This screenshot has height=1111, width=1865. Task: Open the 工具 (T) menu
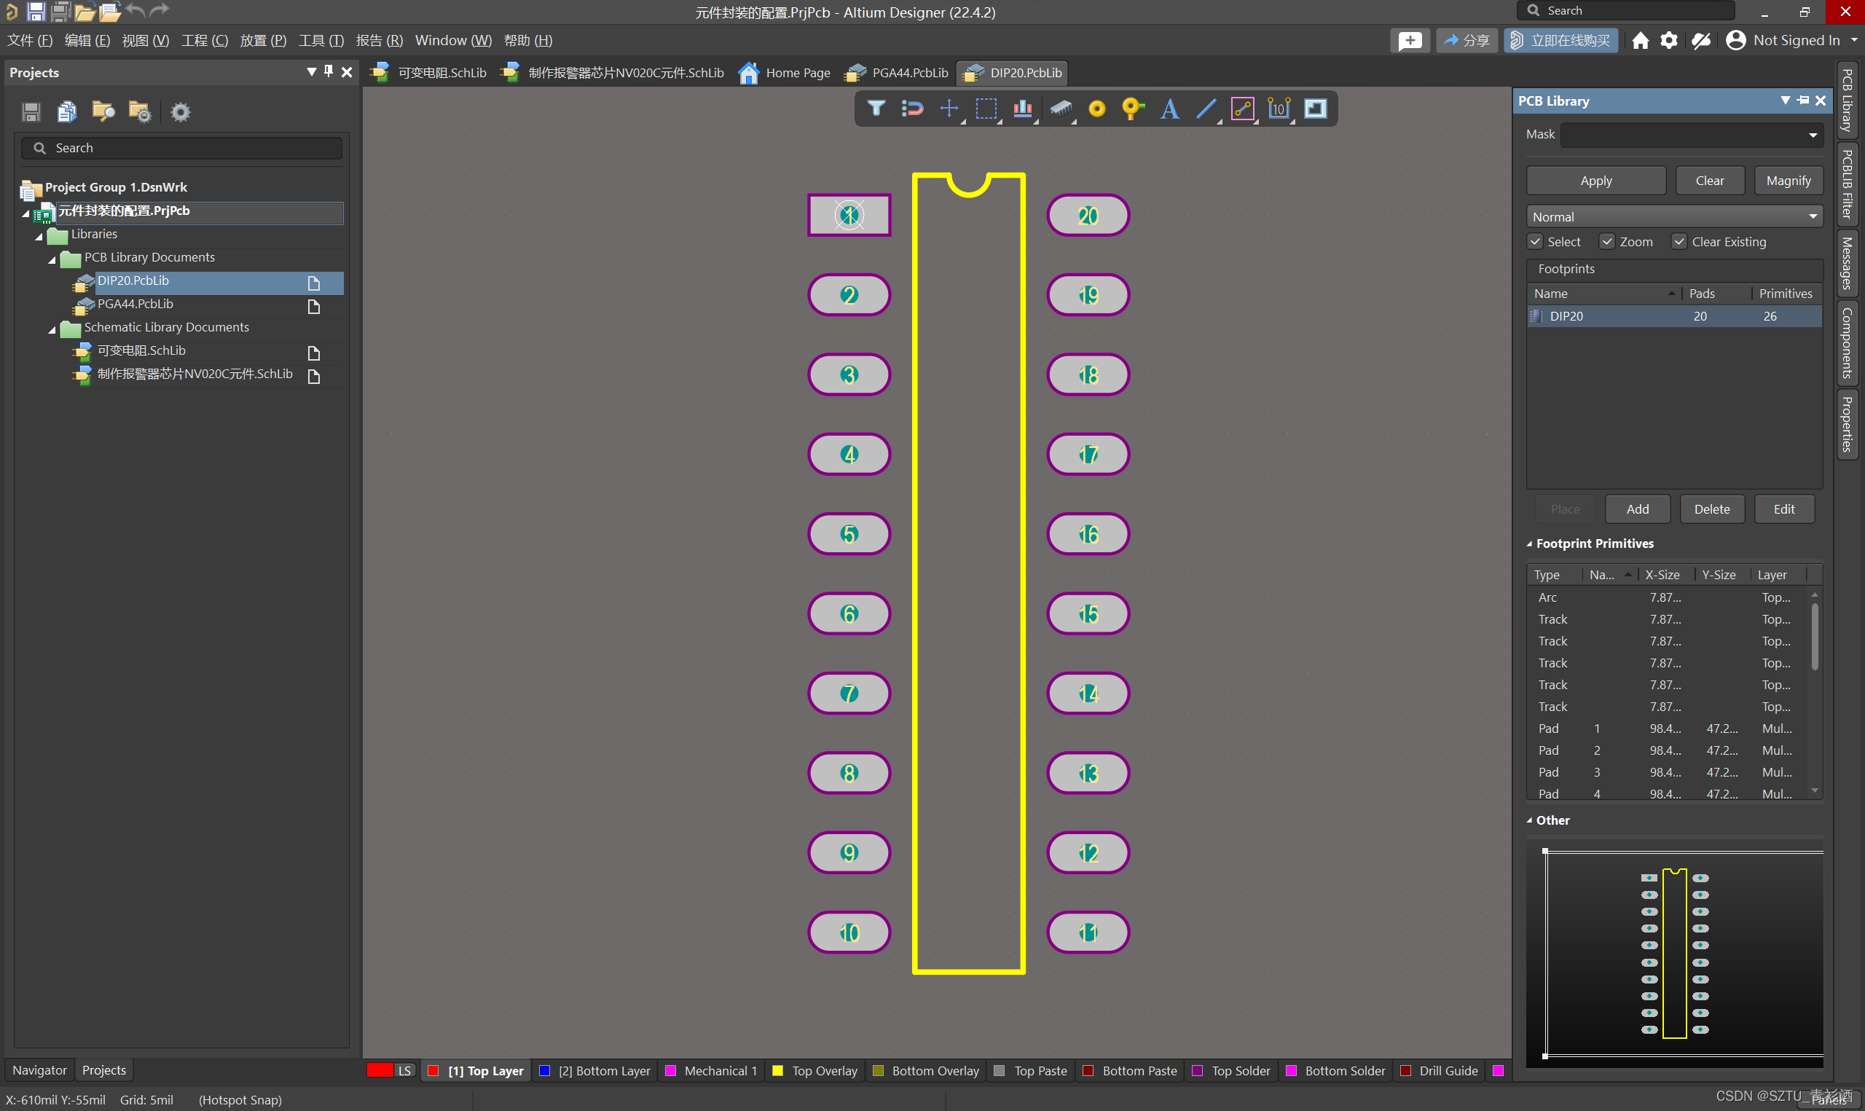(321, 40)
